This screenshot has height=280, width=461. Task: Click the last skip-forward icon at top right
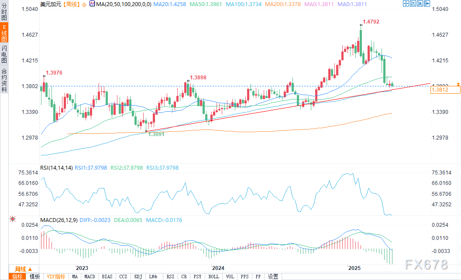tap(427, 4)
